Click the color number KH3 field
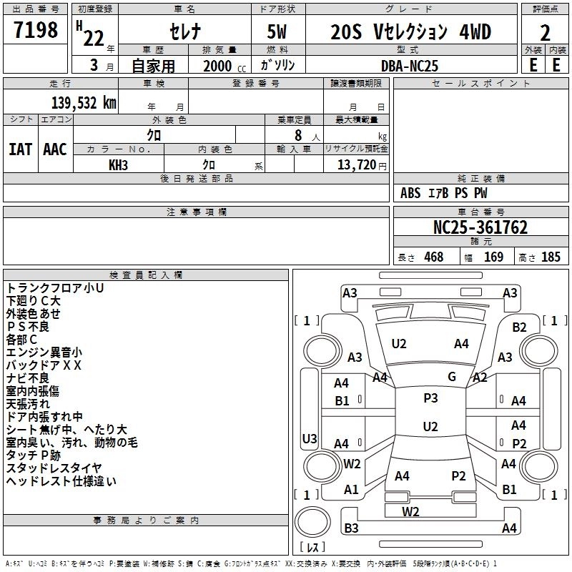This screenshot has height=572, width=572. 119,164
